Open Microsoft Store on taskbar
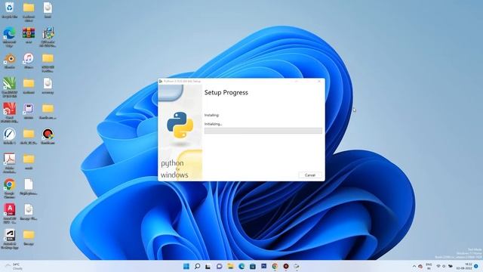Screen dimensions: 483x272 click(253, 266)
